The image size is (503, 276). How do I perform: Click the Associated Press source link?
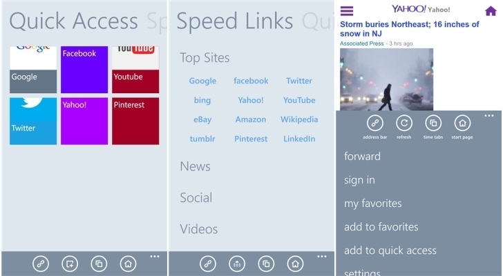tap(361, 43)
